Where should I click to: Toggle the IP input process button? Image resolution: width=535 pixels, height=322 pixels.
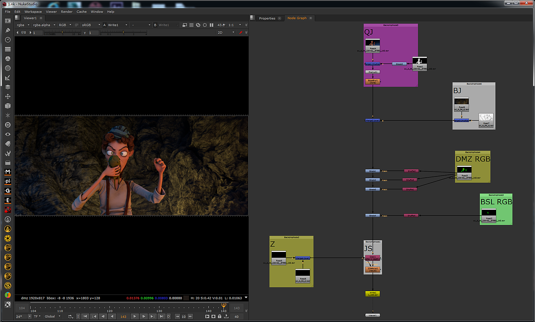(x=76, y=25)
